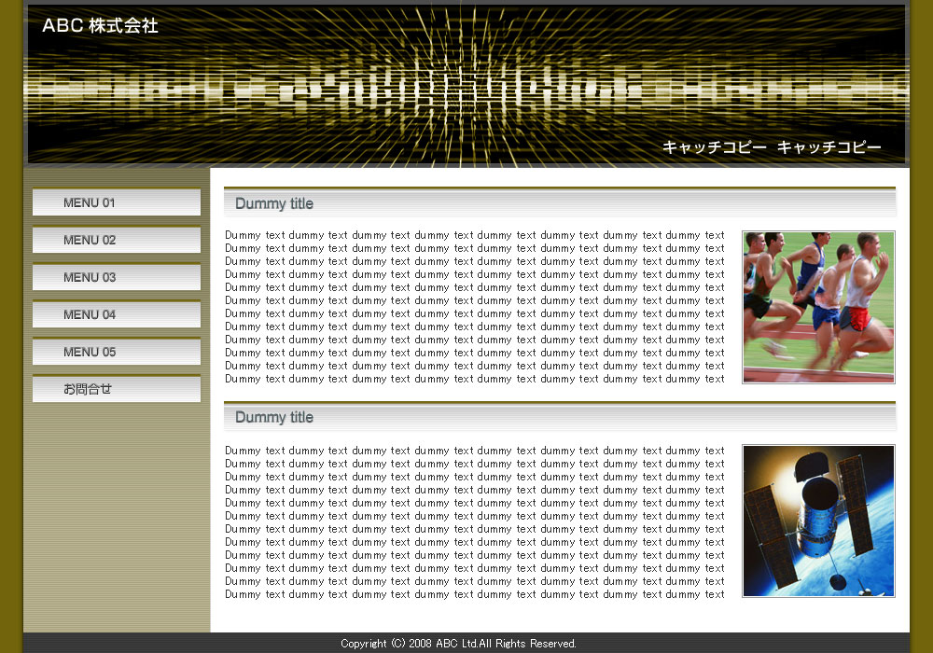
Task: Open the space telescope satellite image
Action: (818, 521)
